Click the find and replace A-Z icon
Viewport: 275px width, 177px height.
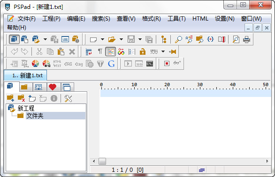(189, 39)
